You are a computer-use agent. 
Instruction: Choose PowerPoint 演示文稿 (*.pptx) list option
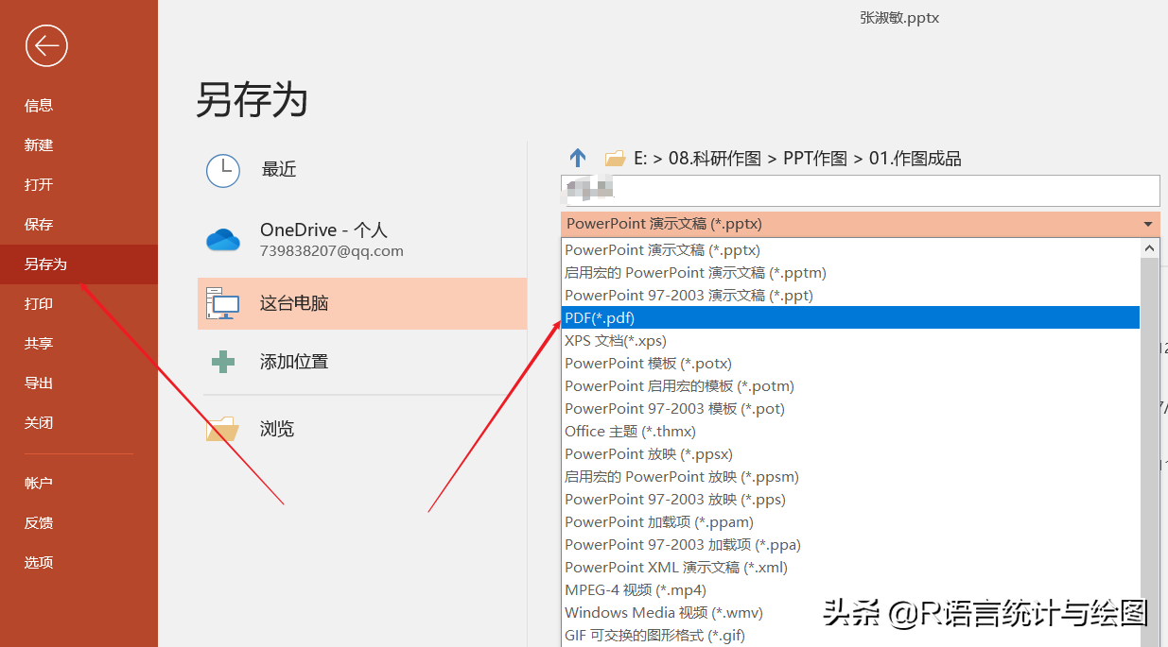pos(850,250)
